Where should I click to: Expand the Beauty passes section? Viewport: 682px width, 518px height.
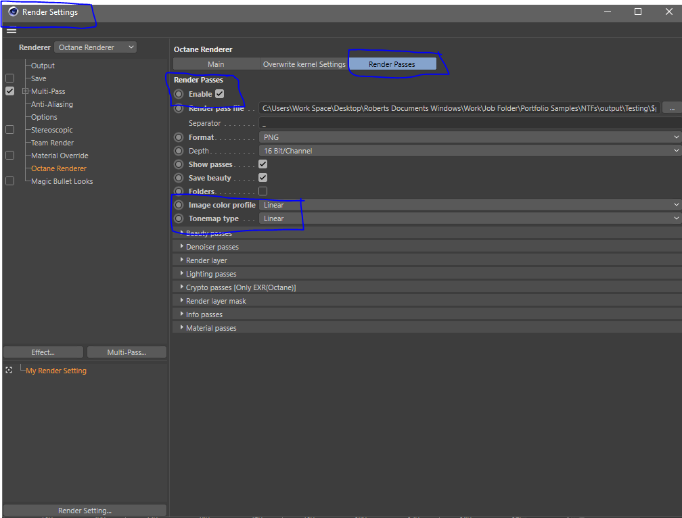[x=181, y=233]
